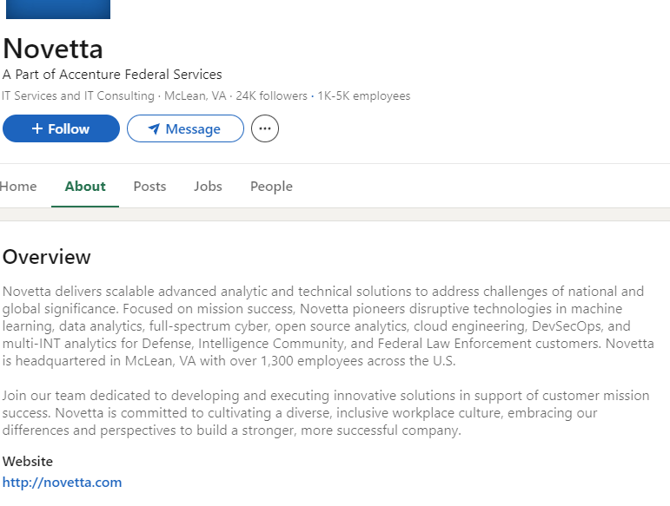Click the Overview section heading
The height and width of the screenshot is (506, 670).
[x=47, y=257]
